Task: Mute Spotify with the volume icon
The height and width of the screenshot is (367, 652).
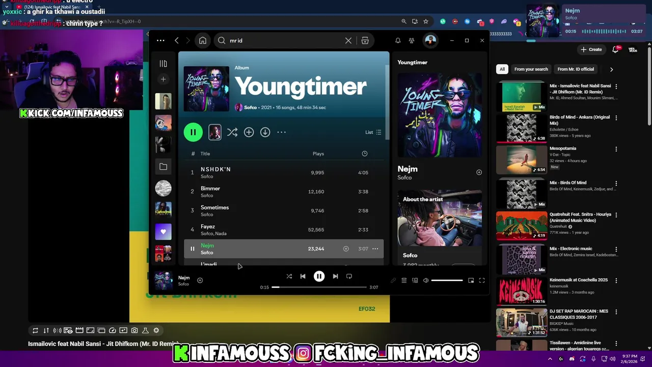Action: click(x=426, y=280)
